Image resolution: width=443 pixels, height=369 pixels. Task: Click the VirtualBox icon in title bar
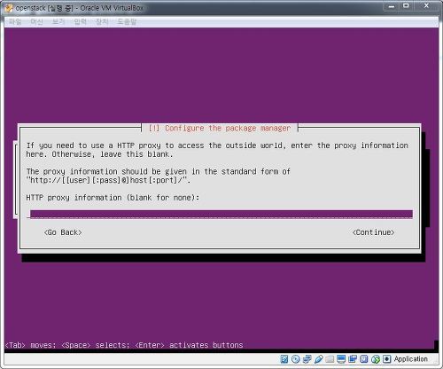tap(9, 8)
